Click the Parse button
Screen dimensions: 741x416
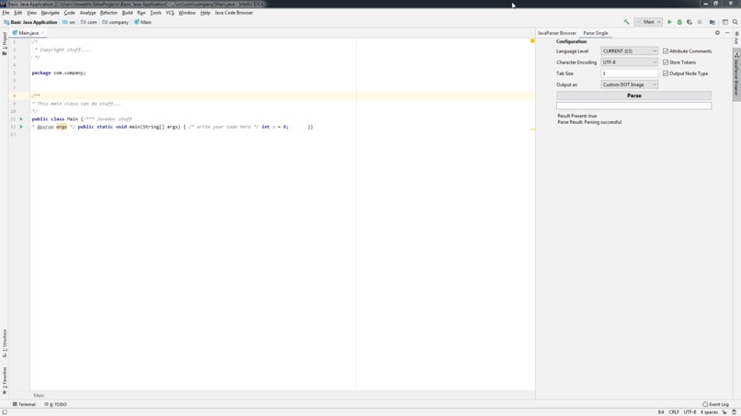tap(633, 96)
